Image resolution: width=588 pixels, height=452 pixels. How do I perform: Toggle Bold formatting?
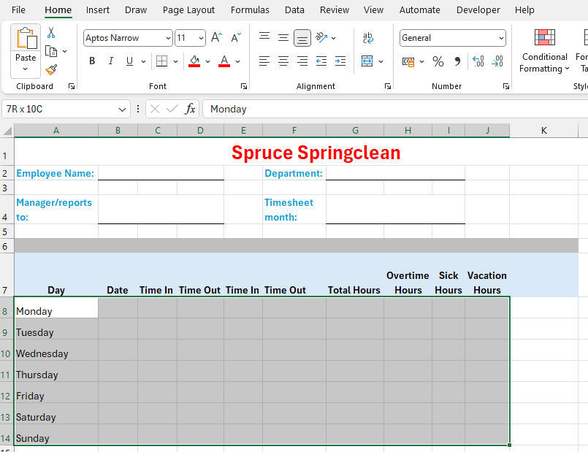click(92, 61)
